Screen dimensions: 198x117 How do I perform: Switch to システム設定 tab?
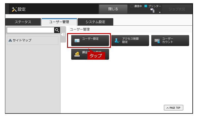click(x=95, y=22)
